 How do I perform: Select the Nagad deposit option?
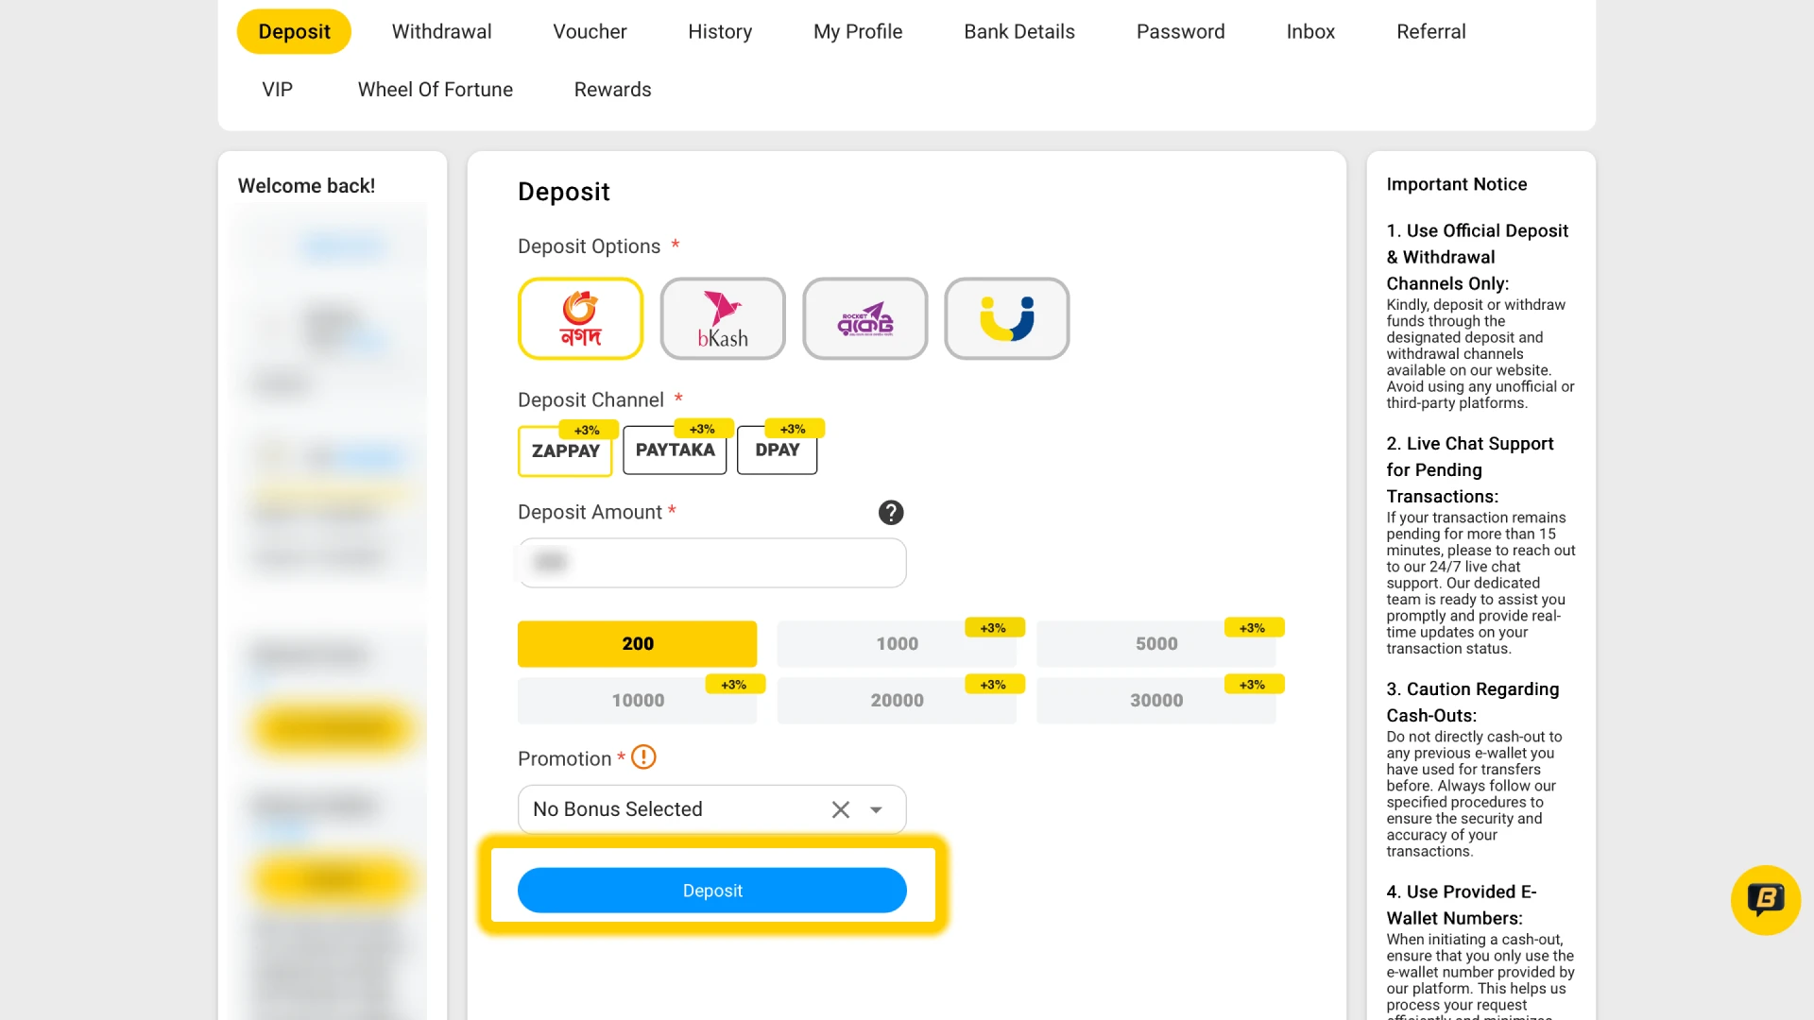tap(580, 318)
